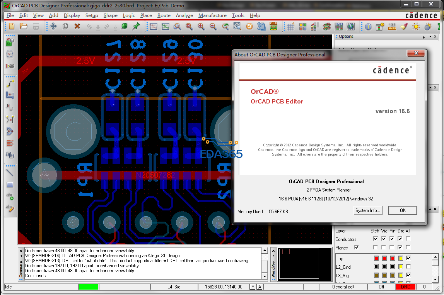Click the 123 ruler Measure icon
This screenshot has height=295, width=444.
click(x=392, y=27)
